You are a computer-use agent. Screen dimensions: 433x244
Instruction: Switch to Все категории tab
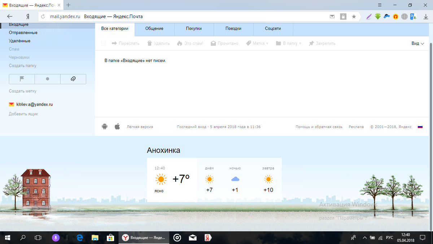(115, 29)
